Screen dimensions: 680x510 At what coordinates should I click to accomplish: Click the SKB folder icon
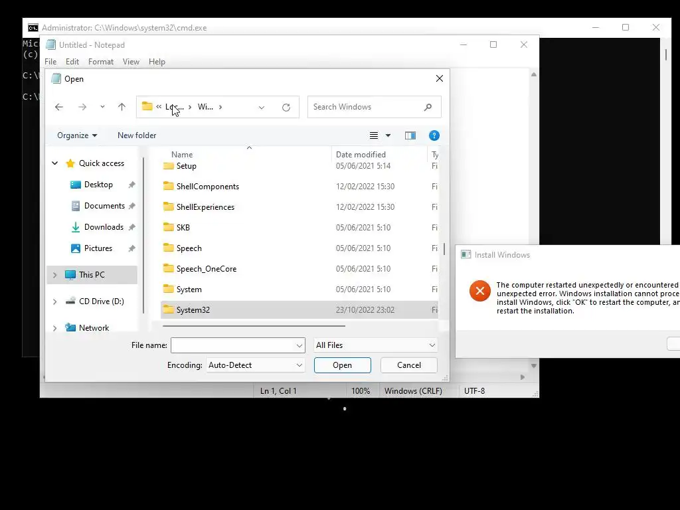168,227
